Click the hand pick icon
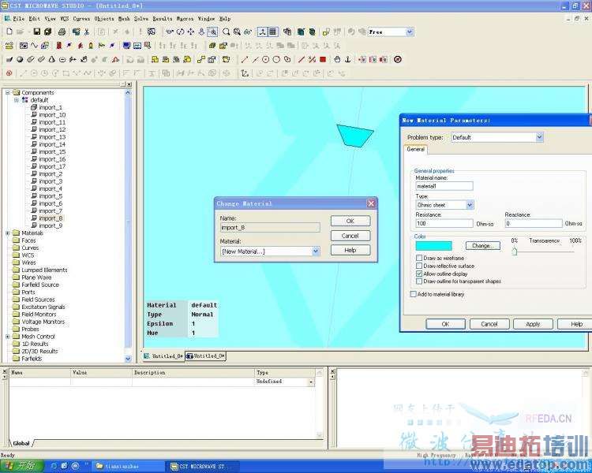 tap(338, 59)
